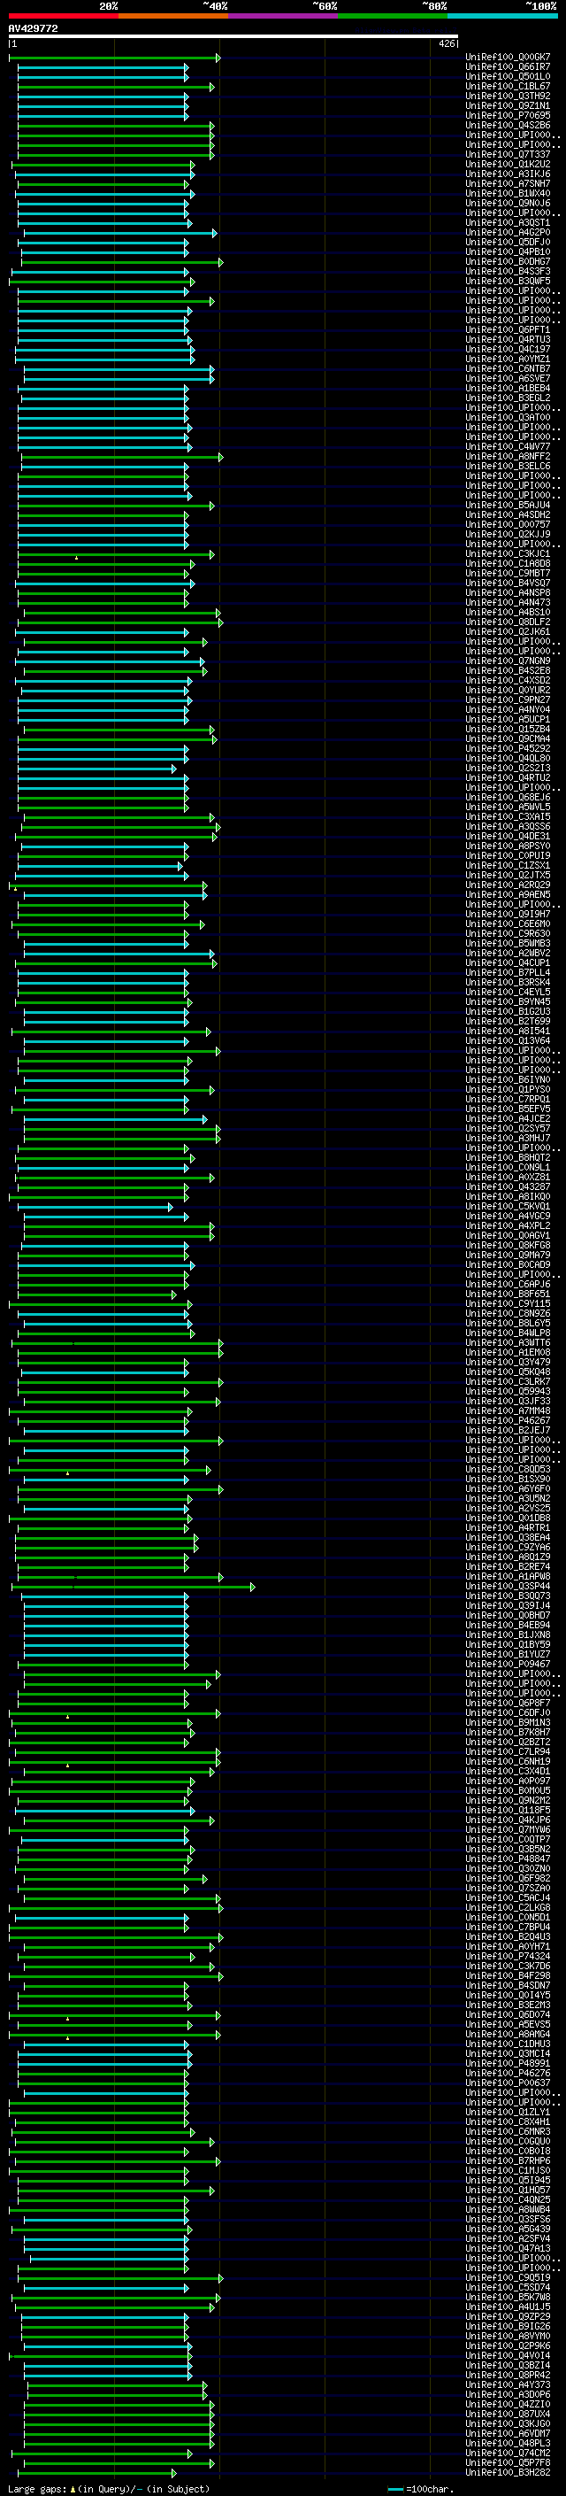
Task: Click label UniRef100_Q3JF33
Action: pos(508,1401)
